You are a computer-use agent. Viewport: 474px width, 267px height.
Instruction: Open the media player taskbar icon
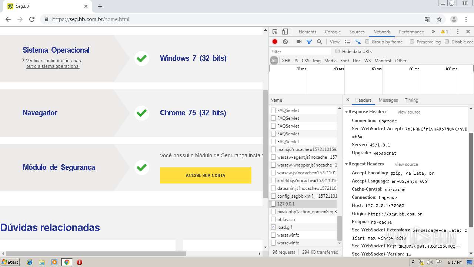54,262
